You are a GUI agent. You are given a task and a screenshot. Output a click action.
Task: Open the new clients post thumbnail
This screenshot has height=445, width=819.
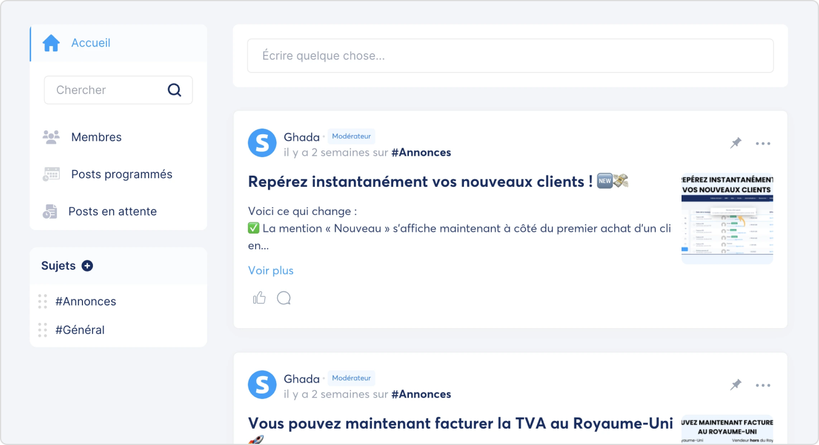point(727,219)
